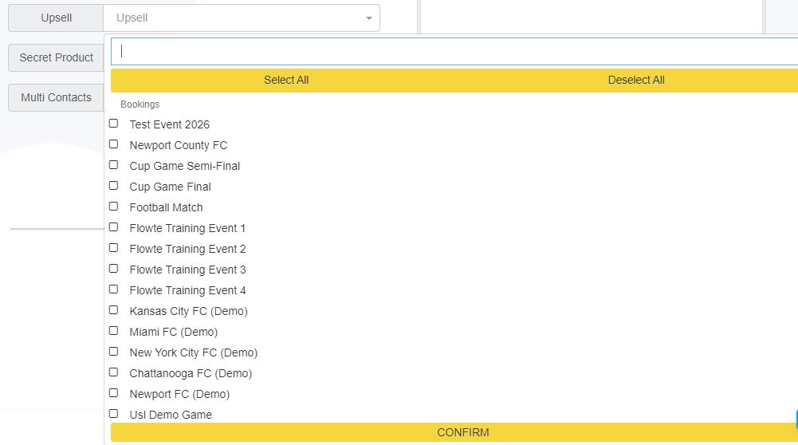Select Flowte Training Event 1 checkbox
The height and width of the screenshot is (445, 798).
(113, 227)
